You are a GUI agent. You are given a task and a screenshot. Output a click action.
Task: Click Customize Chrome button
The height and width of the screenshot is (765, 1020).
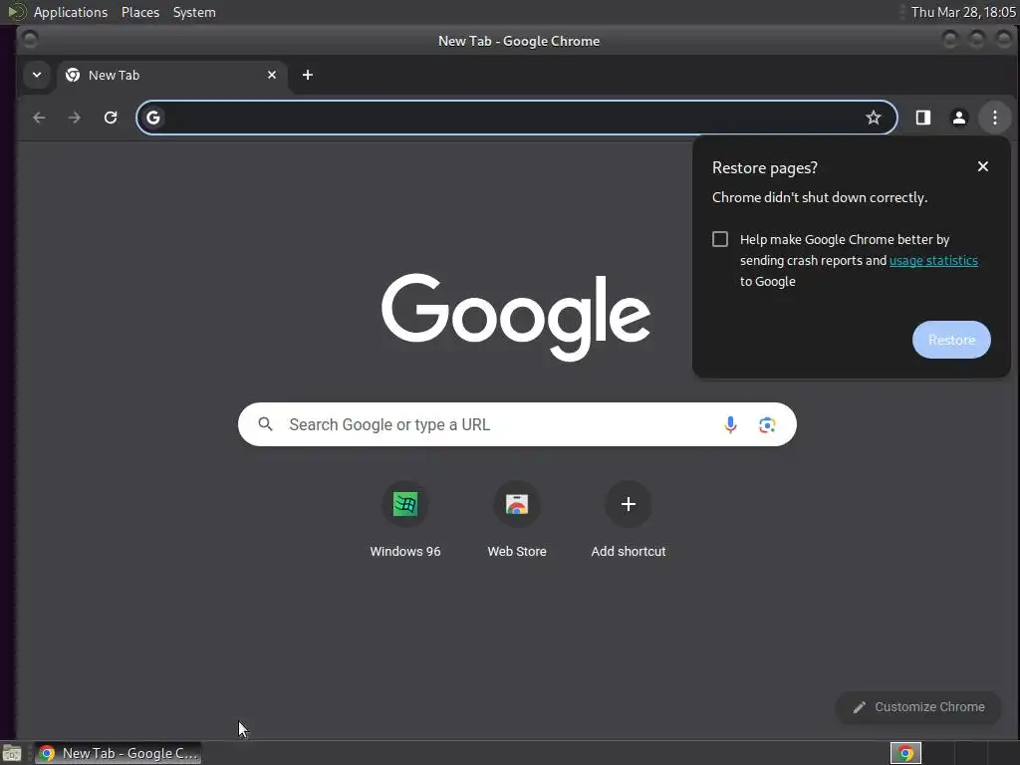point(917,707)
